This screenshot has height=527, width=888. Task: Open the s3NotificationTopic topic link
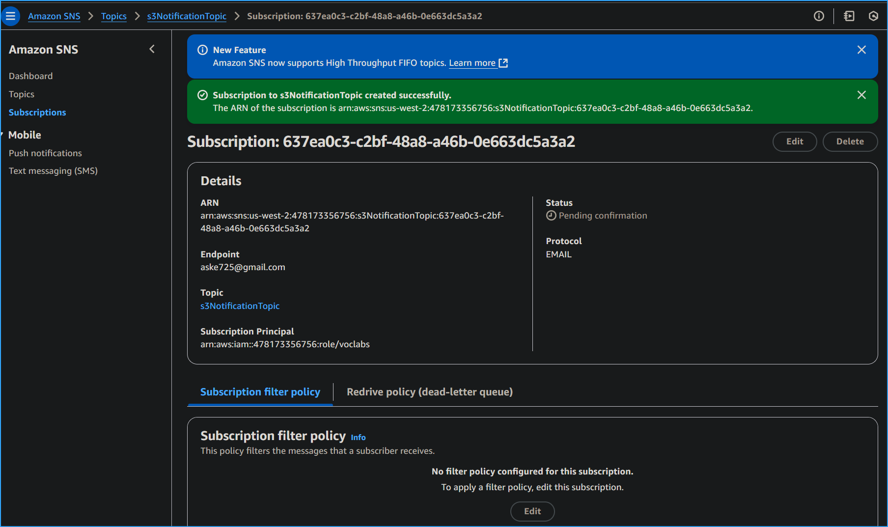click(240, 305)
